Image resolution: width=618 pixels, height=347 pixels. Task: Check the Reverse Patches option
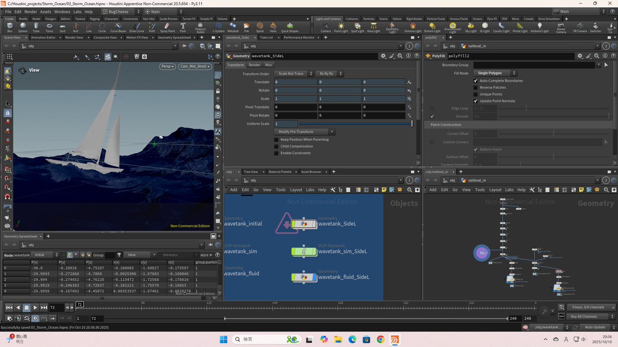click(475, 87)
